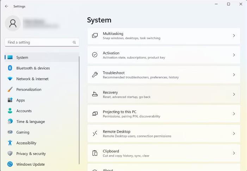The height and width of the screenshot is (171, 247).
Task: Click 'Cut and copy history, sync, clear' text
Action: click(126, 156)
